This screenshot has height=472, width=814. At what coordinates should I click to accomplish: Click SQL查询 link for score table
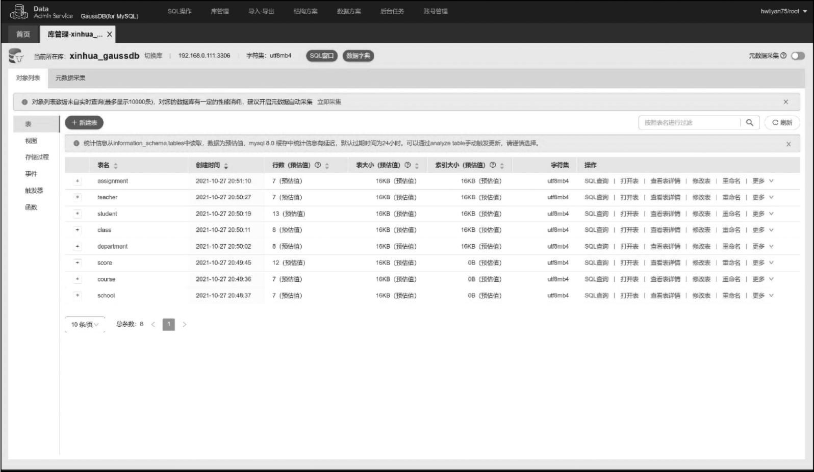(596, 263)
